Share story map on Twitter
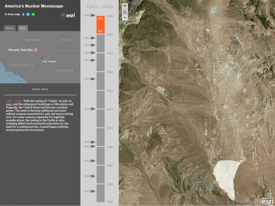Screen dimensions: 275x206 [x=28, y=14]
